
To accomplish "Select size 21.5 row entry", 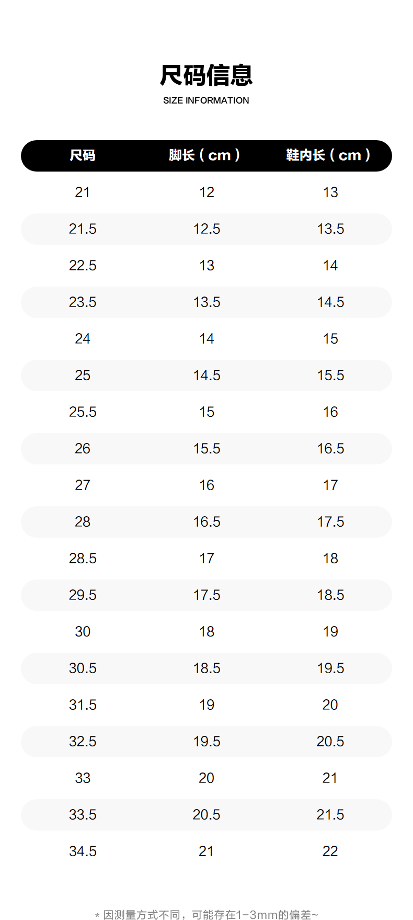I will [83, 229].
